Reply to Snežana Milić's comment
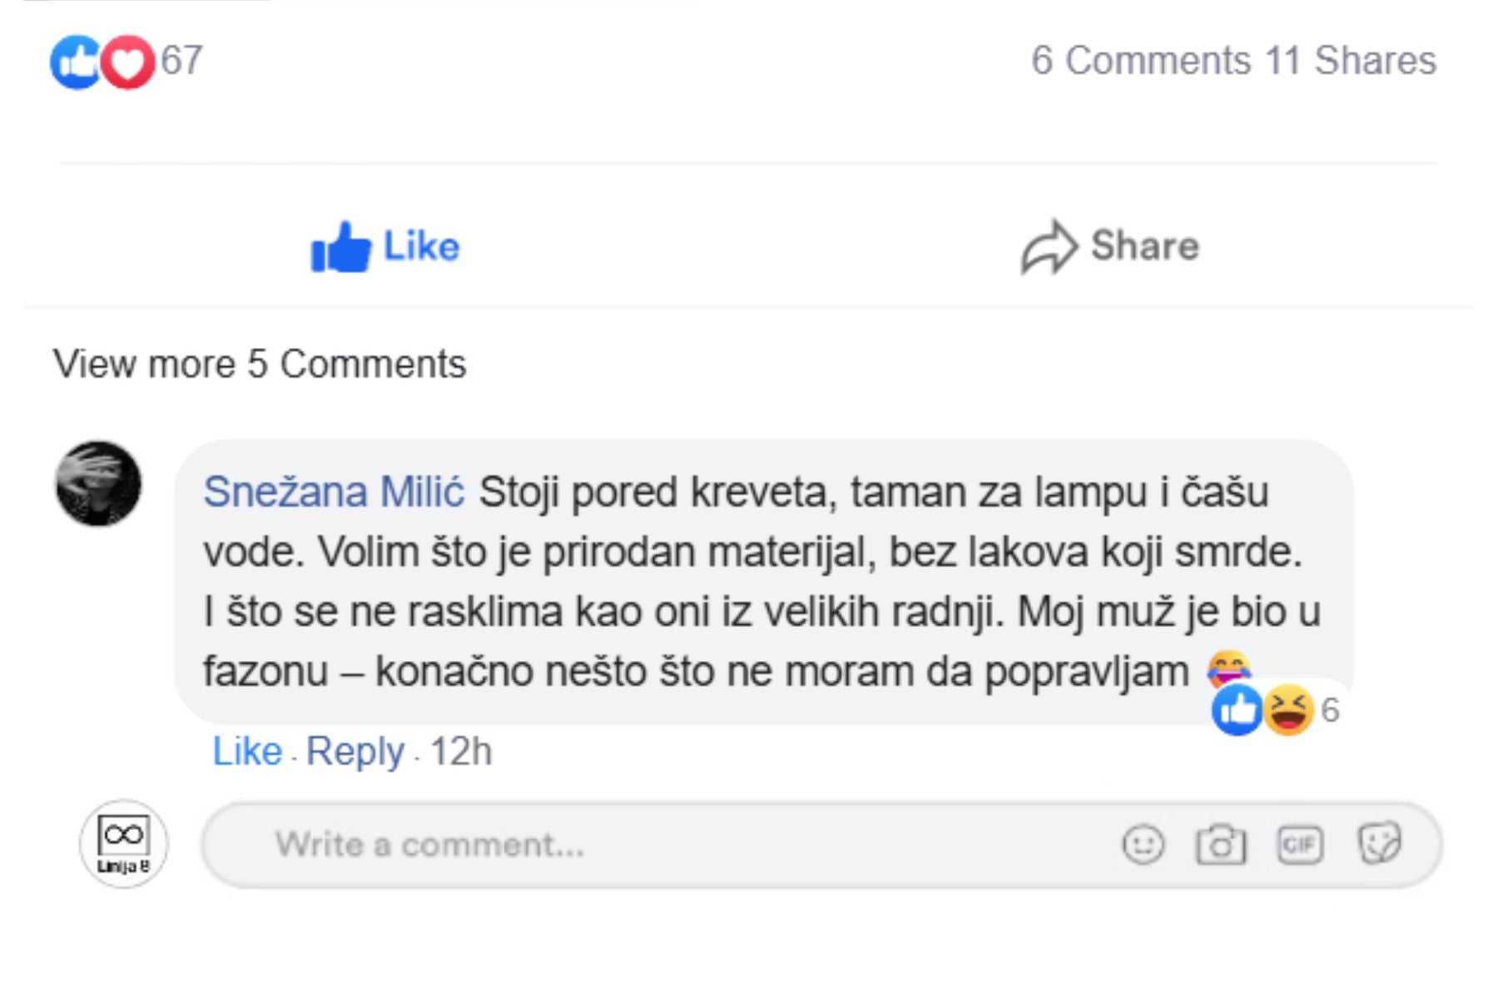 tap(355, 751)
